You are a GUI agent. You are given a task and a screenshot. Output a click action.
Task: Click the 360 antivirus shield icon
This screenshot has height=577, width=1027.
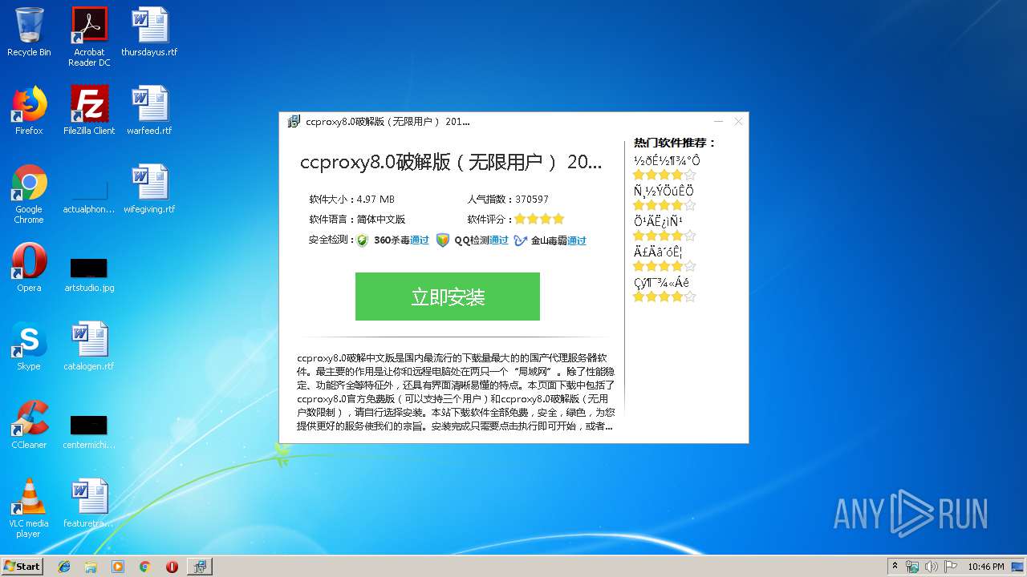click(x=363, y=240)
